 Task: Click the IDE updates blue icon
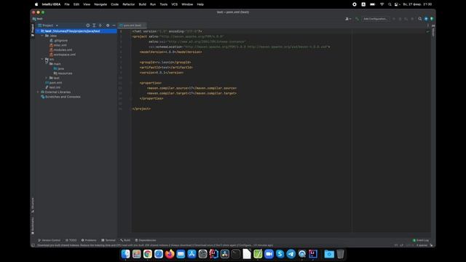tap(426, 19)
